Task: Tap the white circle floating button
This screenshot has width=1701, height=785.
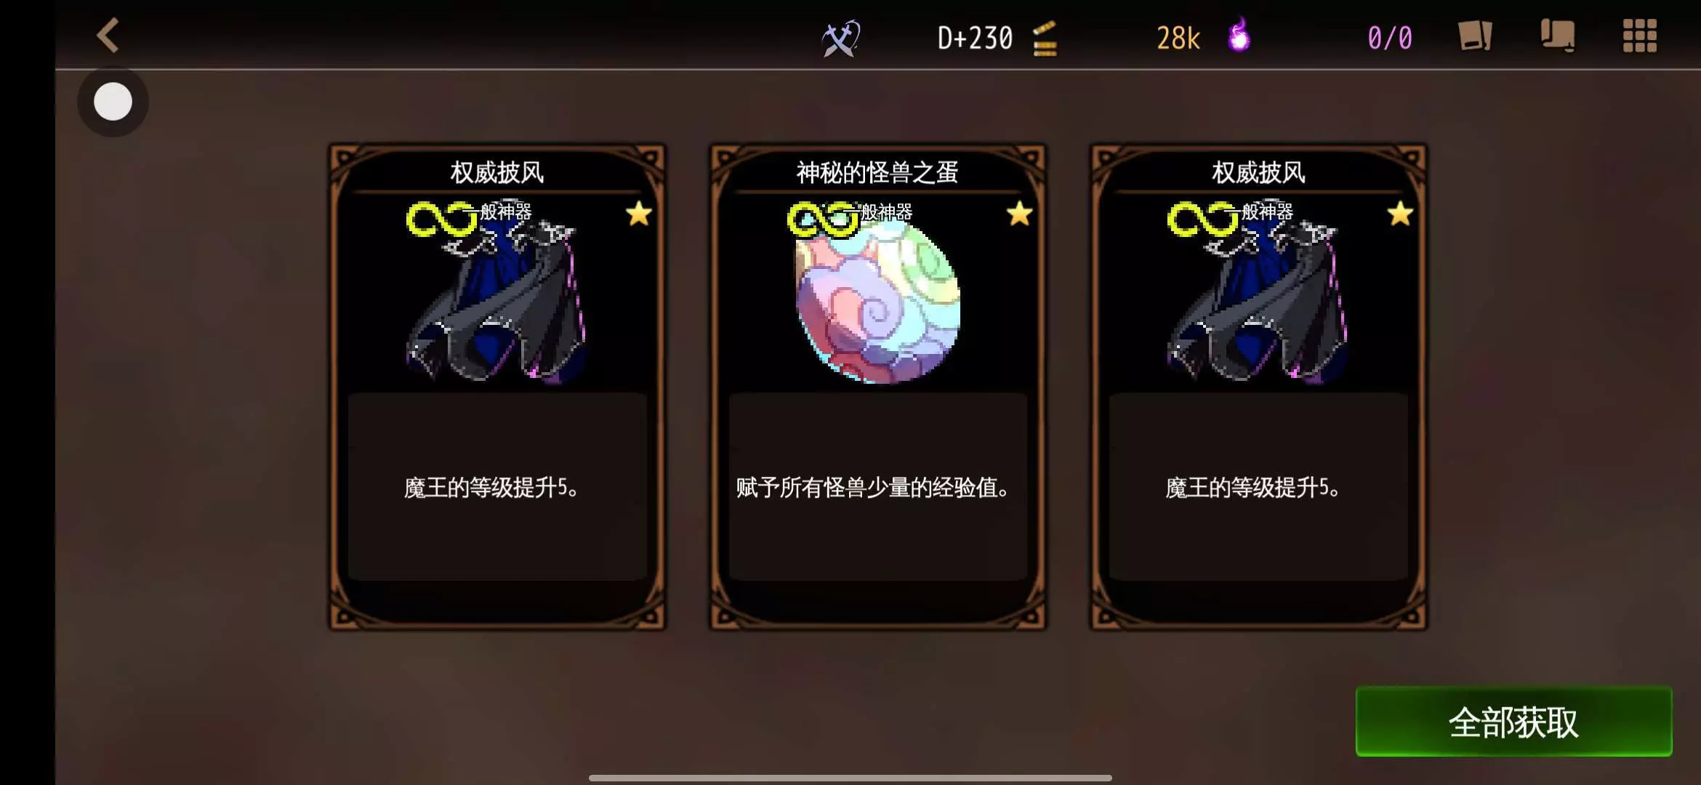Action: [113, 102]
